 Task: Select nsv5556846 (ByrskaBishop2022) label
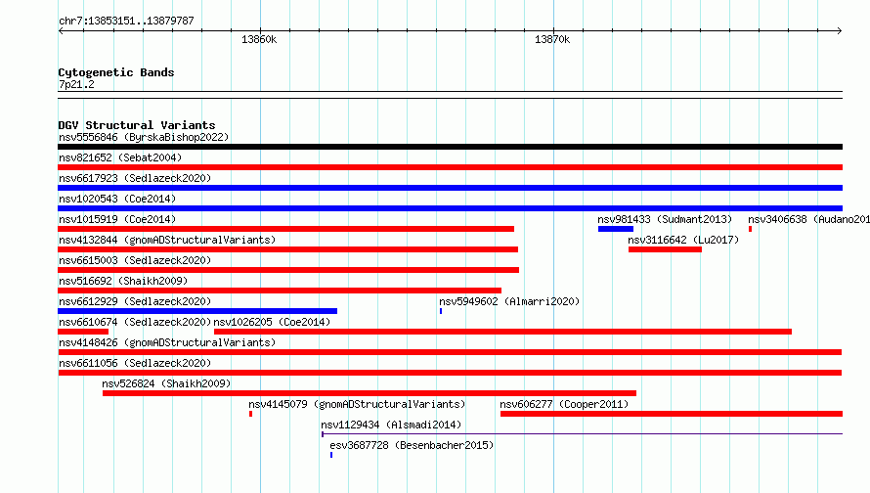pos(144,137)
